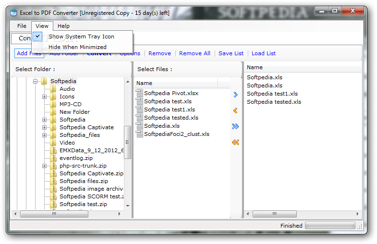The image size is (377, 244).
Task: Click the Softpedia files.zip archive icon
Action: point(53,181)
